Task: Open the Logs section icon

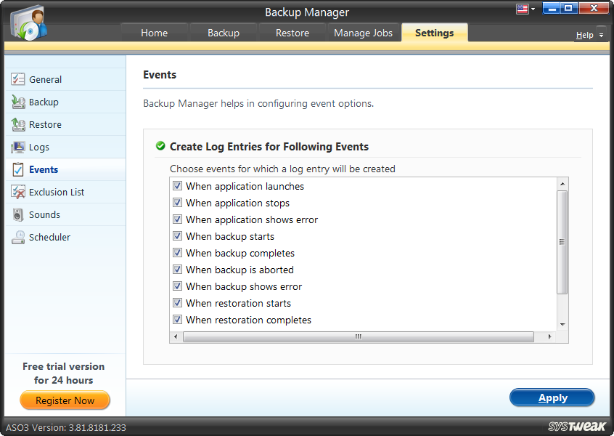Action: tap(17, 147)
